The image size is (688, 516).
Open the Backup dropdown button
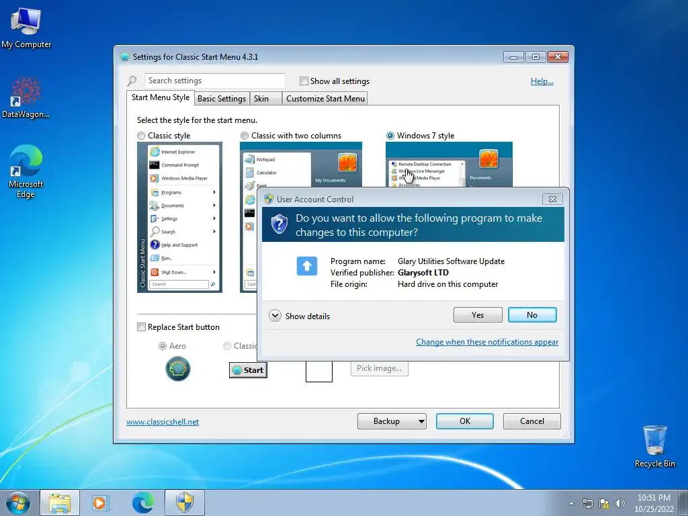[392, 421]
